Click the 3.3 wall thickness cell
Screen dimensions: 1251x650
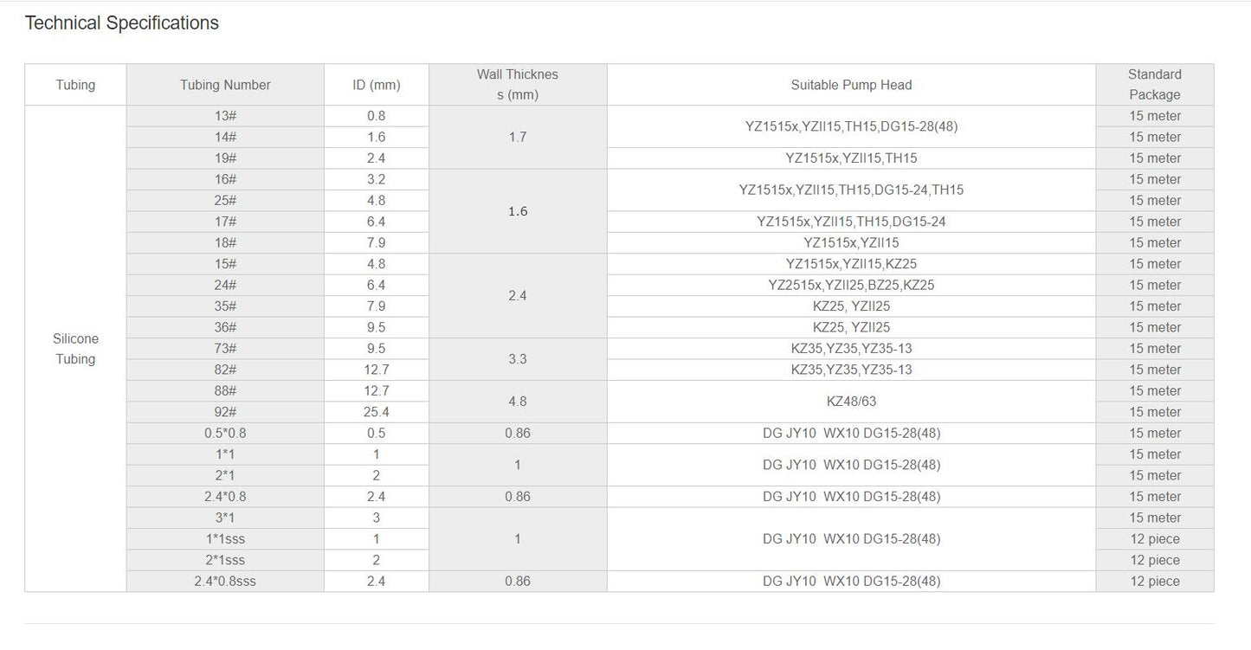coord(518,359)
